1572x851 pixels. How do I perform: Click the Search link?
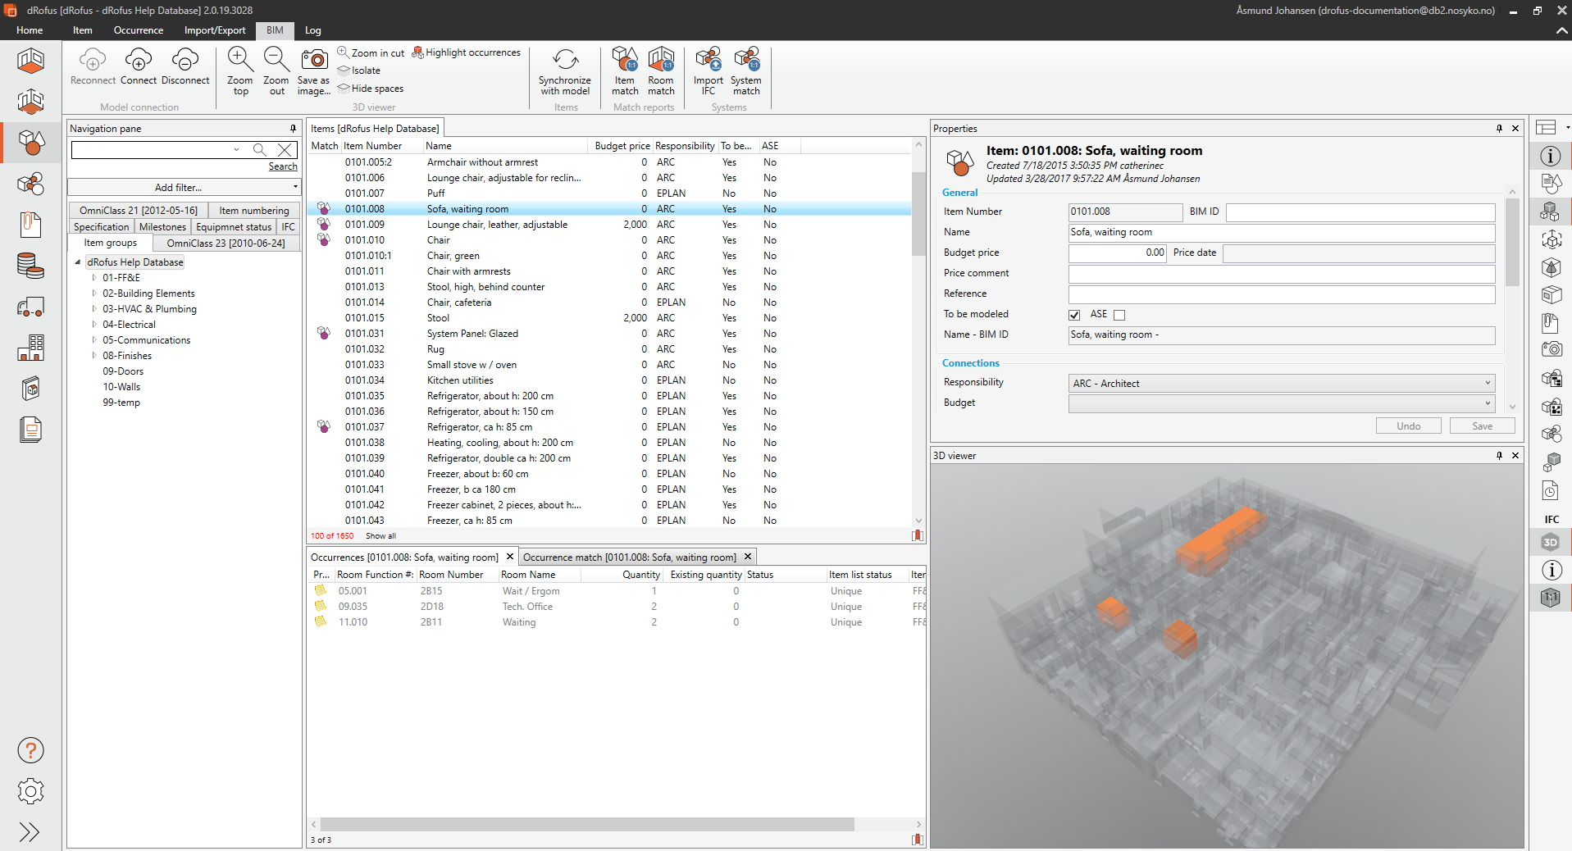point(283,166)
